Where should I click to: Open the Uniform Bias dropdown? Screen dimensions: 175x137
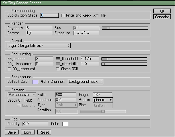[x=103, y=106]
